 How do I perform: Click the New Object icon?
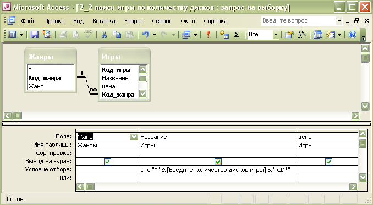click(x=331, y=35)
